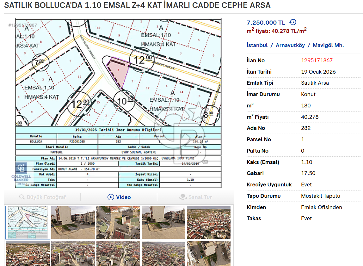Select the m² value 180

pyautogui.click(x=305, y=106)
